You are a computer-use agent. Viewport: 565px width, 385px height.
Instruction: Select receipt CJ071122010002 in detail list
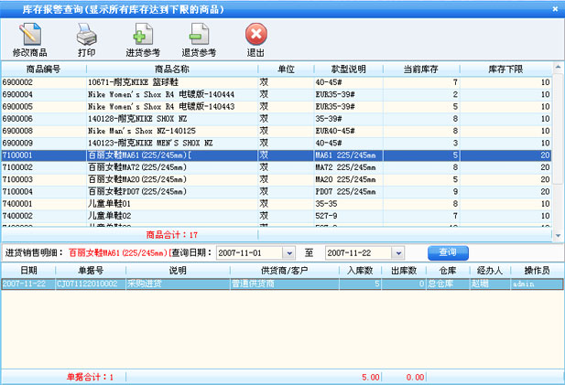87,284
